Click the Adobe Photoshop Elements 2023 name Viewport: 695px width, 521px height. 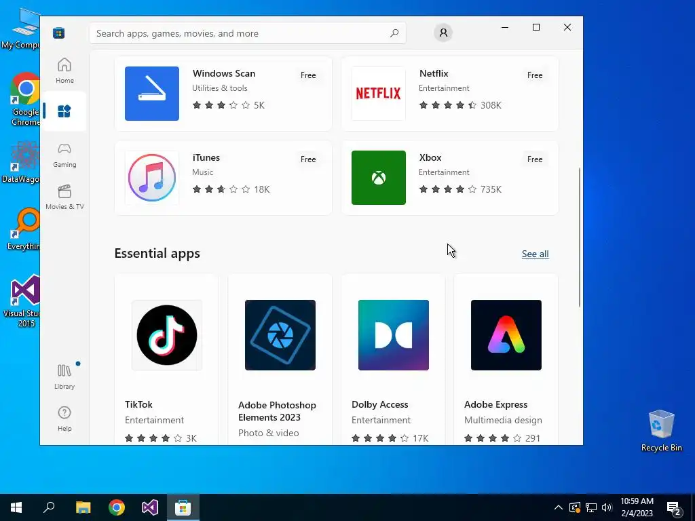pyautogui.click(x=277, y=411)
